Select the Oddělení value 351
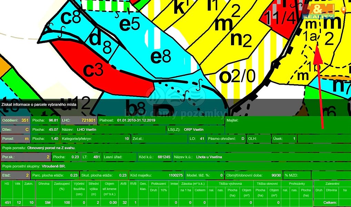This screenshot has height=207, width=351. click(25, 120)
